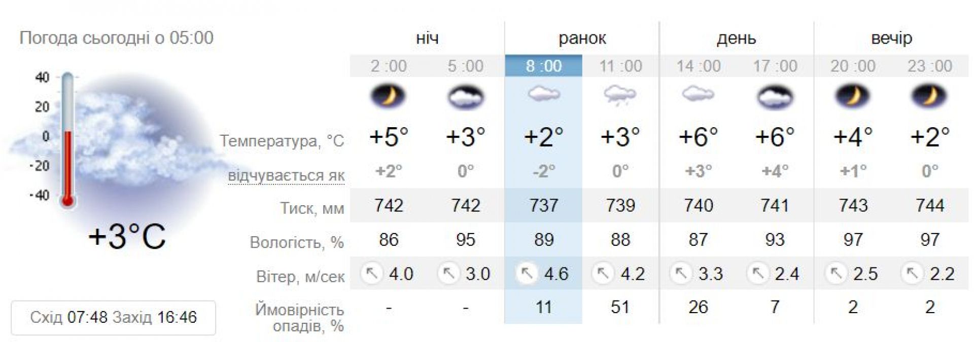Select the 11:00 time column header

[x=620, y=66]
